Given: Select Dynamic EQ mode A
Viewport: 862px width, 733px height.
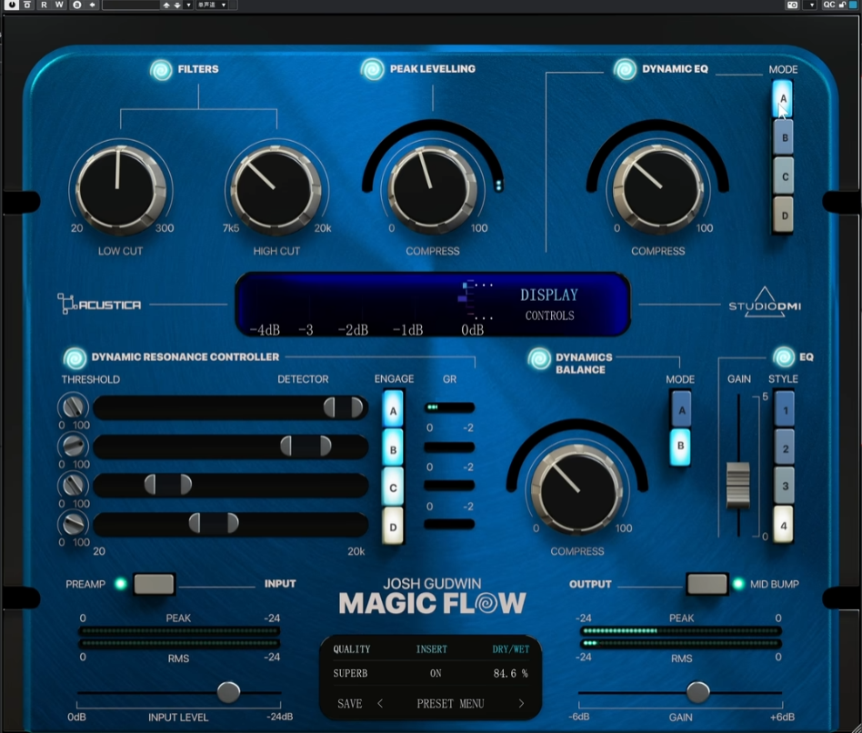Looking at the screenshot, I should click(782, 99).
